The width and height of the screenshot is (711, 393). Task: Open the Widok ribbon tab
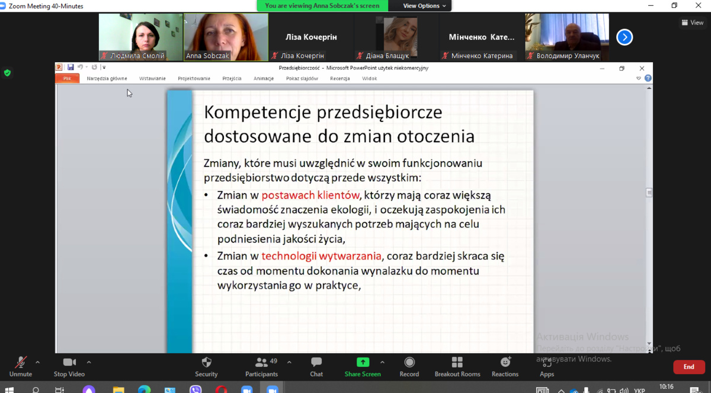point(370,78)
